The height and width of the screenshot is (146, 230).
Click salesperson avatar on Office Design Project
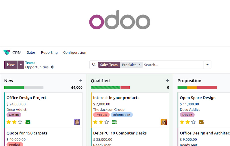click(77, 122)
